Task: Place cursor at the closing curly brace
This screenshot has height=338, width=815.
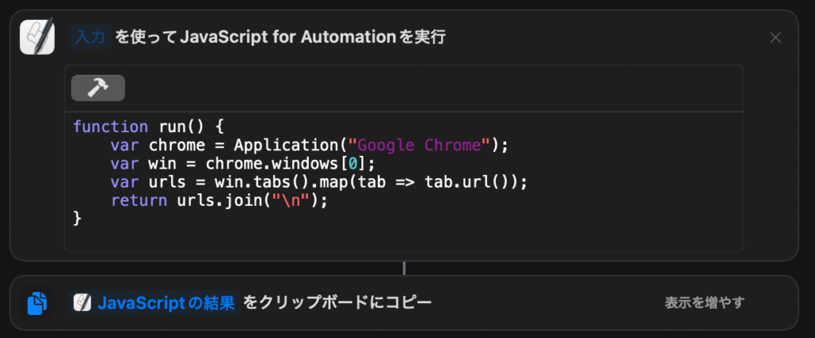Action: click(x=77, y=219)
